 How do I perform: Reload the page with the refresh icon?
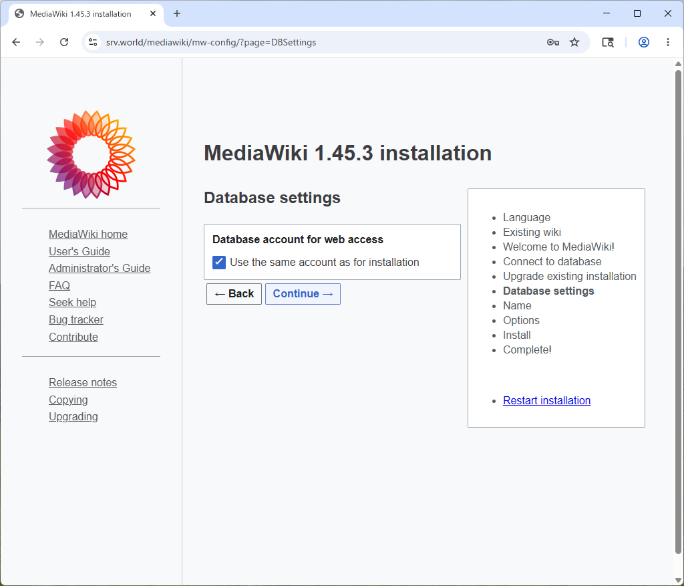pos(64,42)
